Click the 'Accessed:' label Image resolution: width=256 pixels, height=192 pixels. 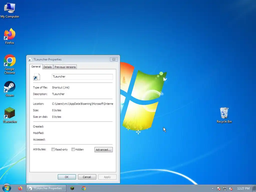39,139
